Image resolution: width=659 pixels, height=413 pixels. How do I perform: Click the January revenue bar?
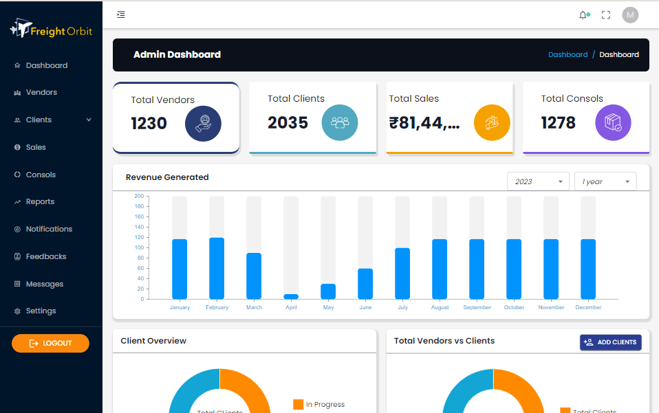click(x=180, y=269)
